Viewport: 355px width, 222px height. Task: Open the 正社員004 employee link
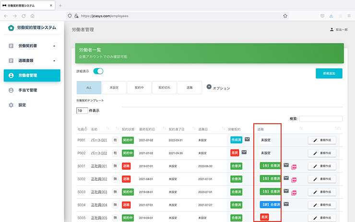pos(99,205)
